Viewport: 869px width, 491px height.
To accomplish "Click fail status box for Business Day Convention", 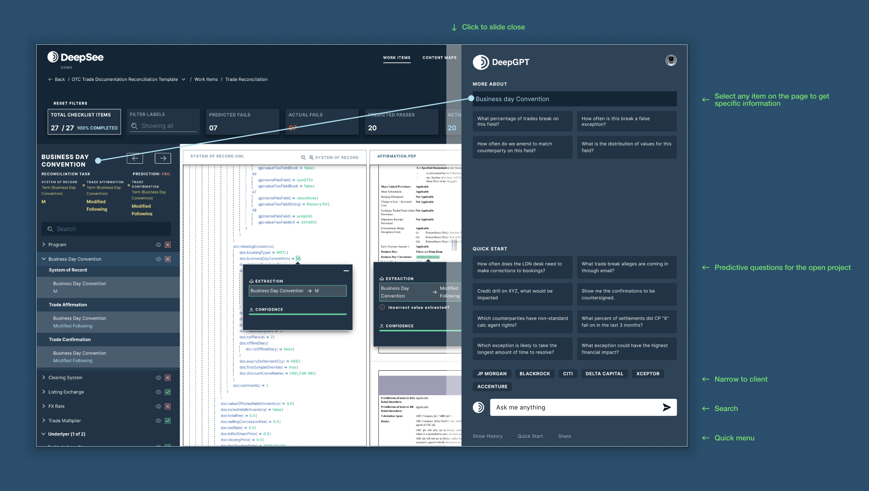I will coord(167,259).
